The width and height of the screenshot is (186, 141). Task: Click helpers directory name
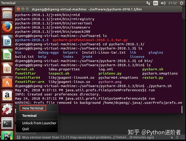pos(70,52)
